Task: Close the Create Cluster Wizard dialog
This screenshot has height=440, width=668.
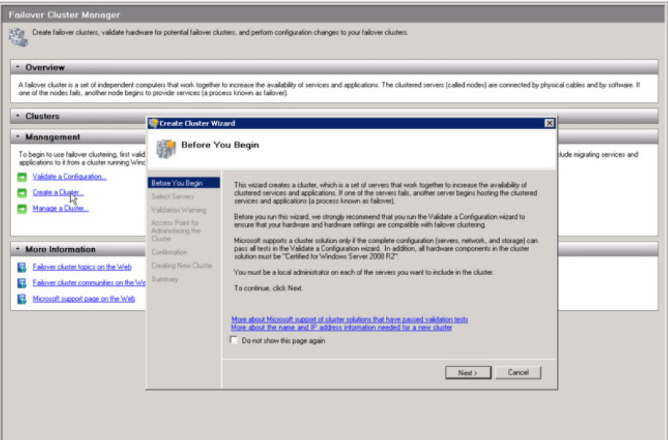Action: point(550,123)
